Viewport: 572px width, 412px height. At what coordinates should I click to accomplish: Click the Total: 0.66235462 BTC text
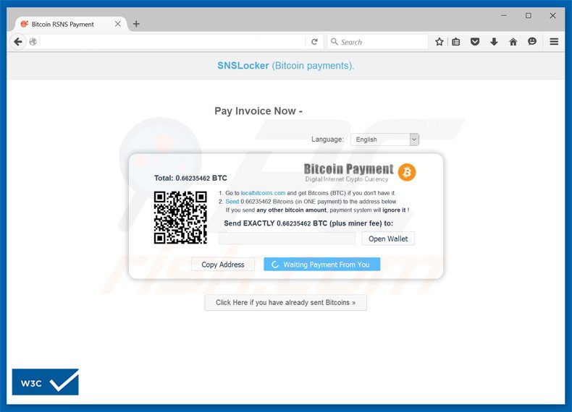point(190,178)
